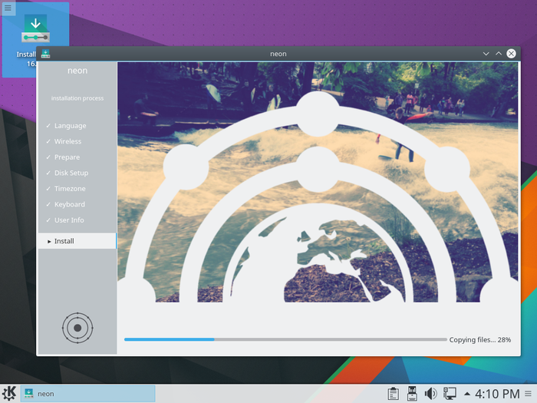Screen dimensions: 537x403
Task: Open the removable device notifier tray icon
Action: 412,393
